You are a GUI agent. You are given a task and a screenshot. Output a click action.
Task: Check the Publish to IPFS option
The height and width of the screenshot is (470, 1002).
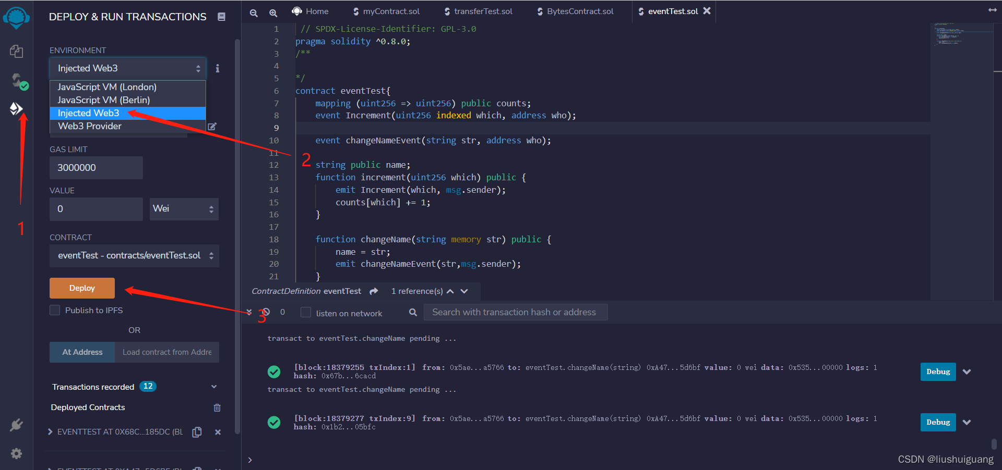(x=54, y=310)
